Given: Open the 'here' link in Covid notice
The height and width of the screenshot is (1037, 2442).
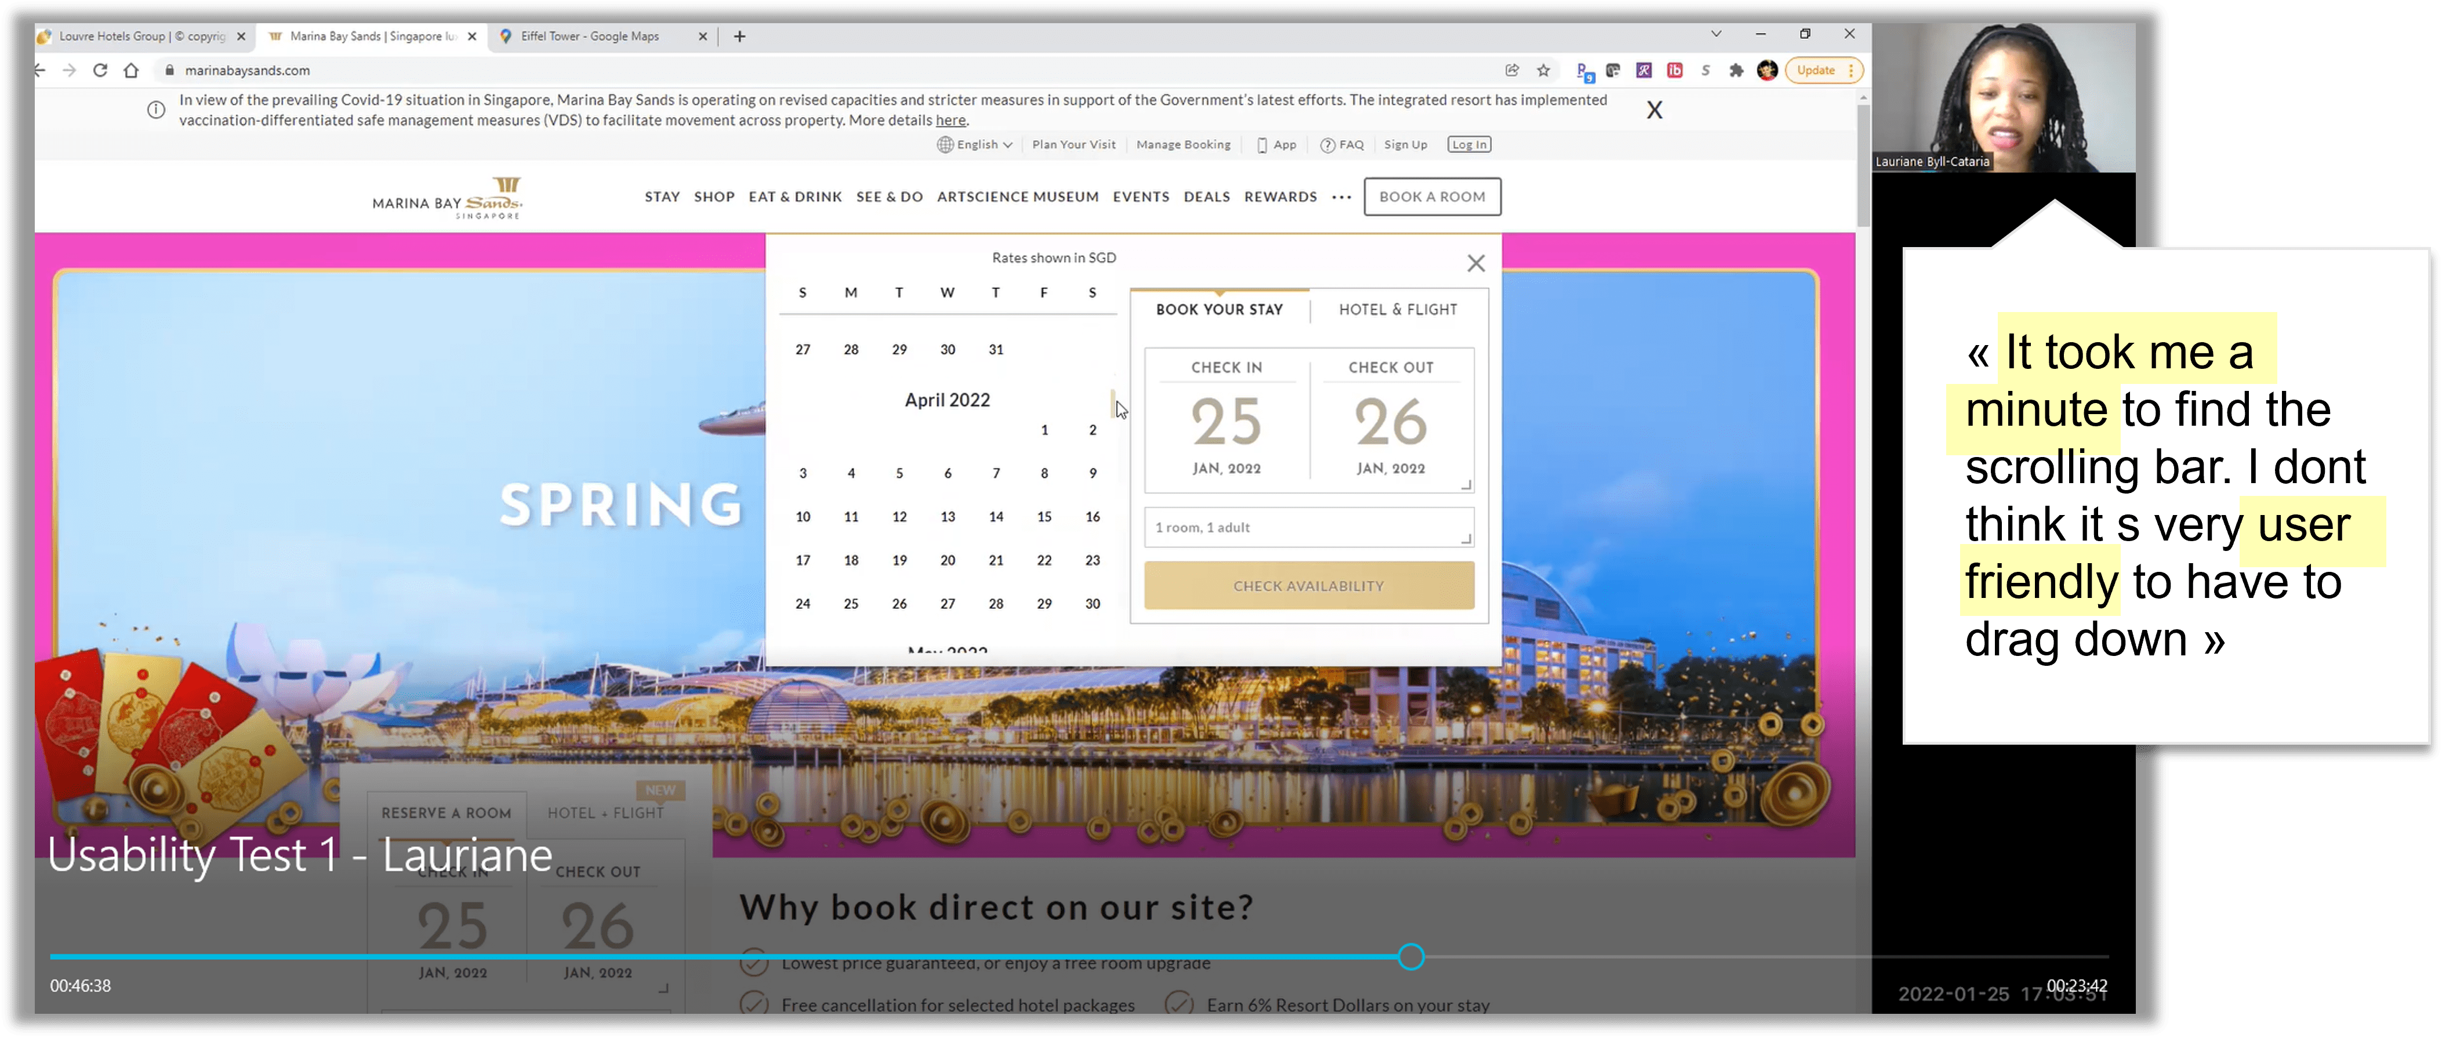Looking at the screenshot, I should [x=950, y=121].
